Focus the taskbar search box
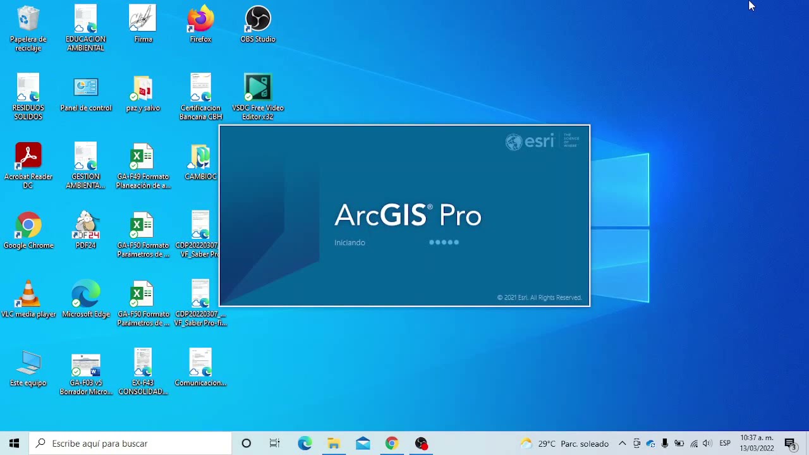The width and height of the screenshot is (809, 455). tap(130, 443)
